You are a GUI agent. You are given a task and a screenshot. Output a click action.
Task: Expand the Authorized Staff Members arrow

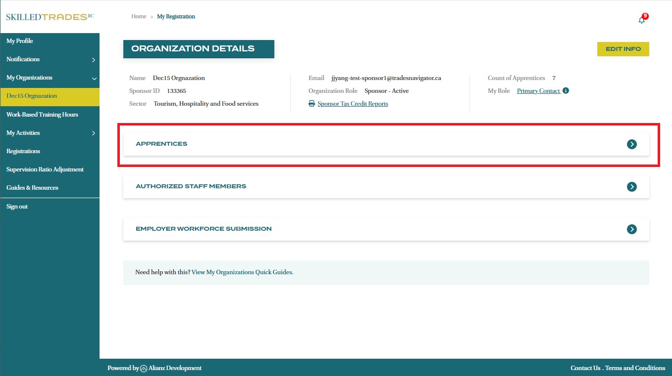[631, 187]
